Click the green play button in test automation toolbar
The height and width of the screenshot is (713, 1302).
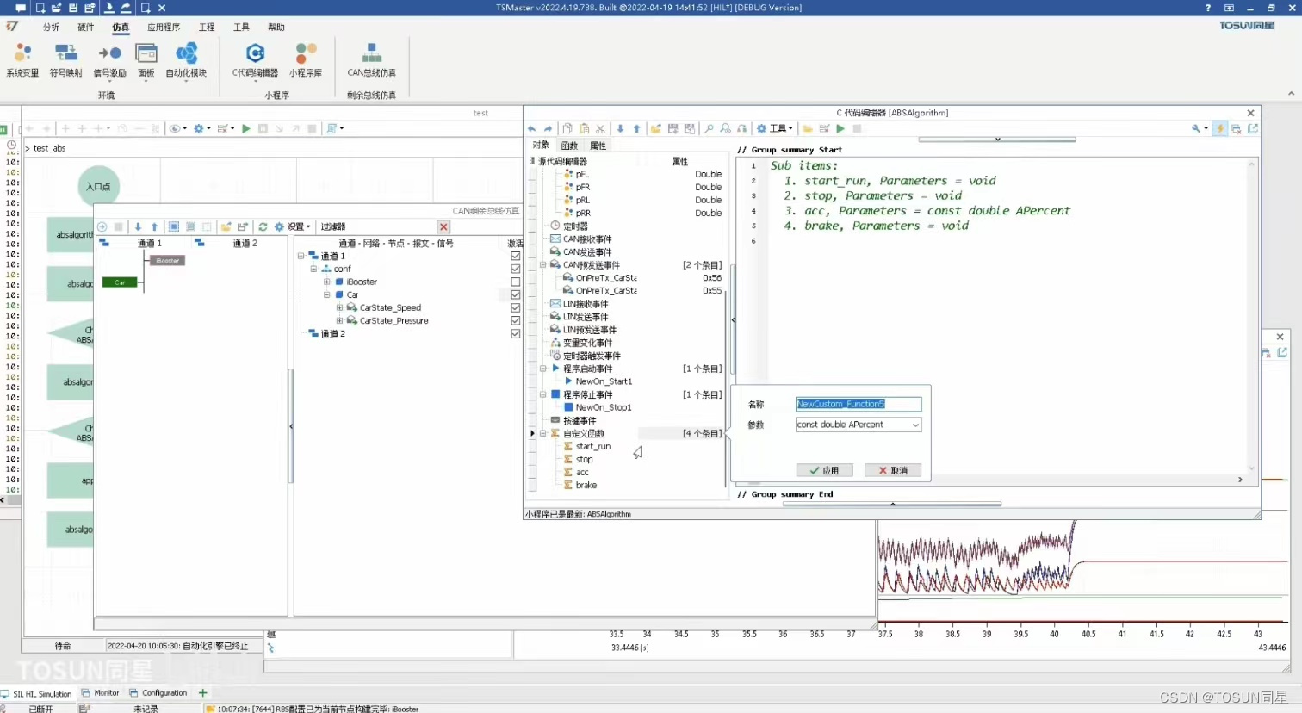point(246,128)
